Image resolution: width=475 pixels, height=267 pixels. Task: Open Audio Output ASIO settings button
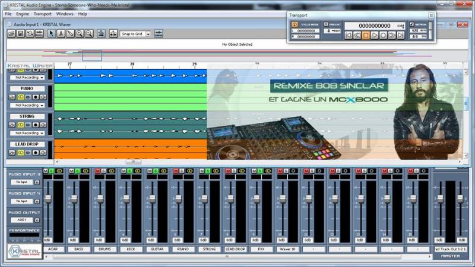click(x=37, y=220)
